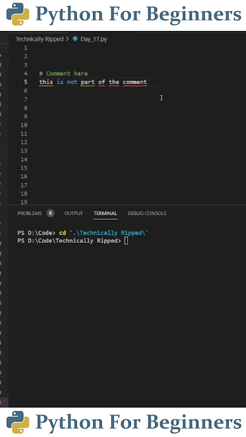
Task: Switch to the OUTPUT tab
Action: click(73, 214)
